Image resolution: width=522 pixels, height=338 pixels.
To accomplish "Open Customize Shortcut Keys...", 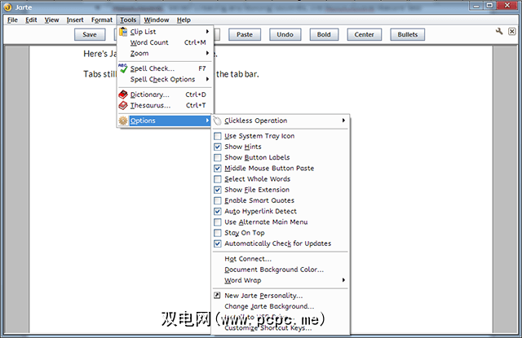I will (x=281, y=328).
